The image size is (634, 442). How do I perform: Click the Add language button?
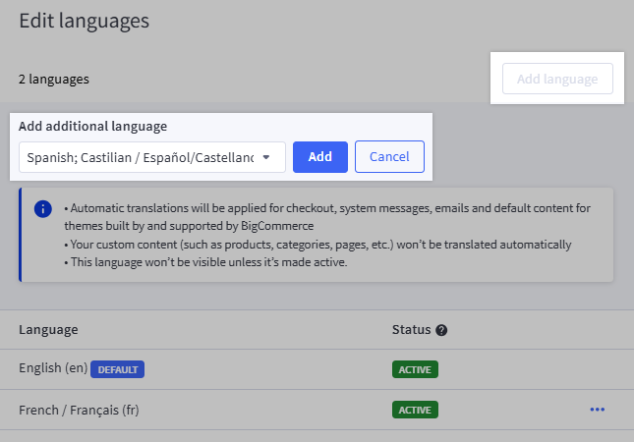pyautogui.click(x=557, y=79)
